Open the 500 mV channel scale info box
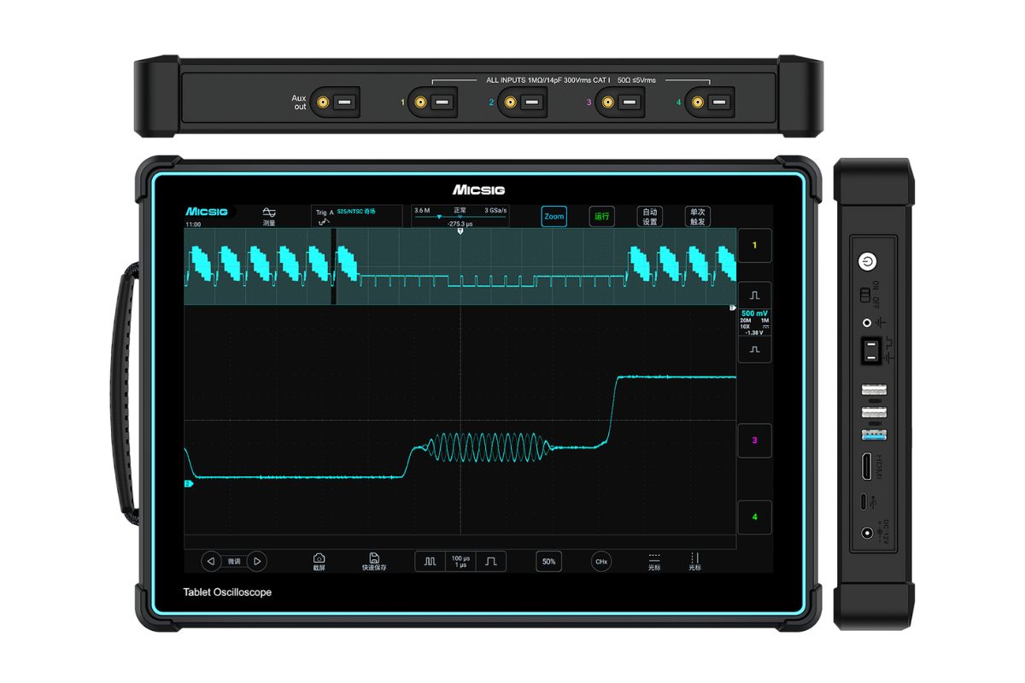 [754, 323]
